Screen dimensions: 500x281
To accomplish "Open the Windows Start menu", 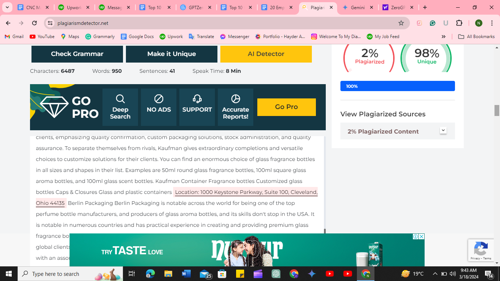I will [8, 274].
